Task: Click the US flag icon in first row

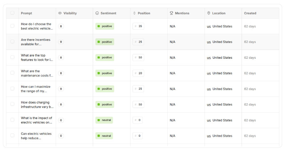Action: 209,27
